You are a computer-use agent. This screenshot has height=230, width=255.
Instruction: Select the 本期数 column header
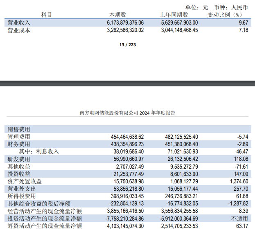pos(118,15)
